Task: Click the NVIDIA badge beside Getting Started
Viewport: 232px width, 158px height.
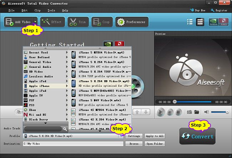Action: [108, 44]
